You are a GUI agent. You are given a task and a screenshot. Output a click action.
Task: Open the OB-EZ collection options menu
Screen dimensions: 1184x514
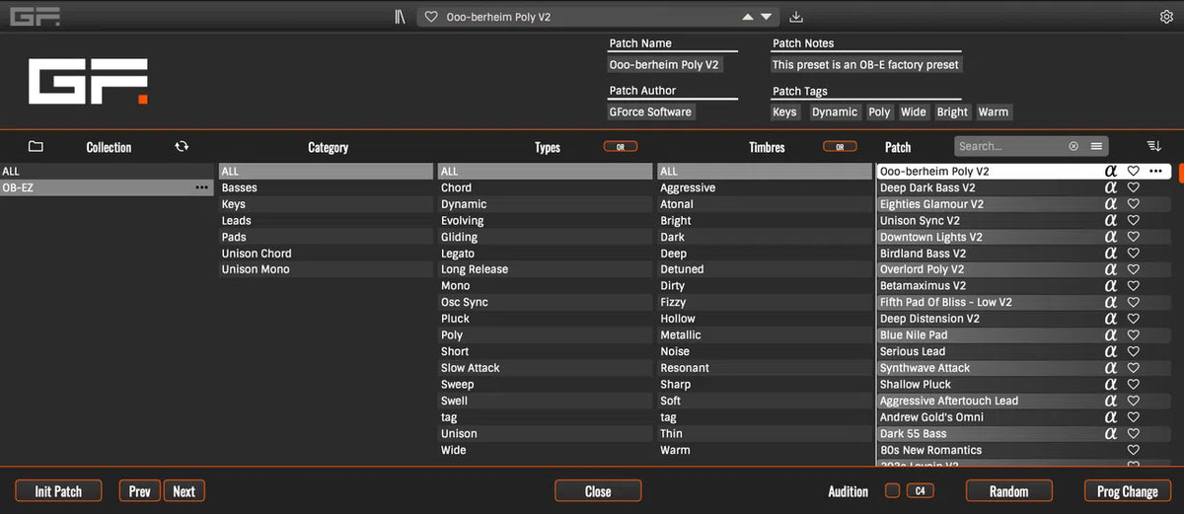point(202,187)
